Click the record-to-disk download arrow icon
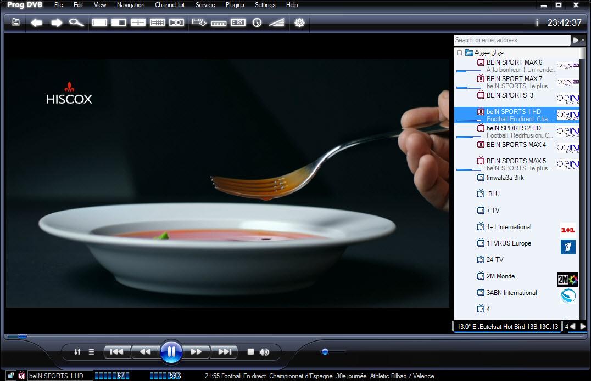Image resolution: width=591 pixels, height=381 pixels. click(x=199, y=22)
